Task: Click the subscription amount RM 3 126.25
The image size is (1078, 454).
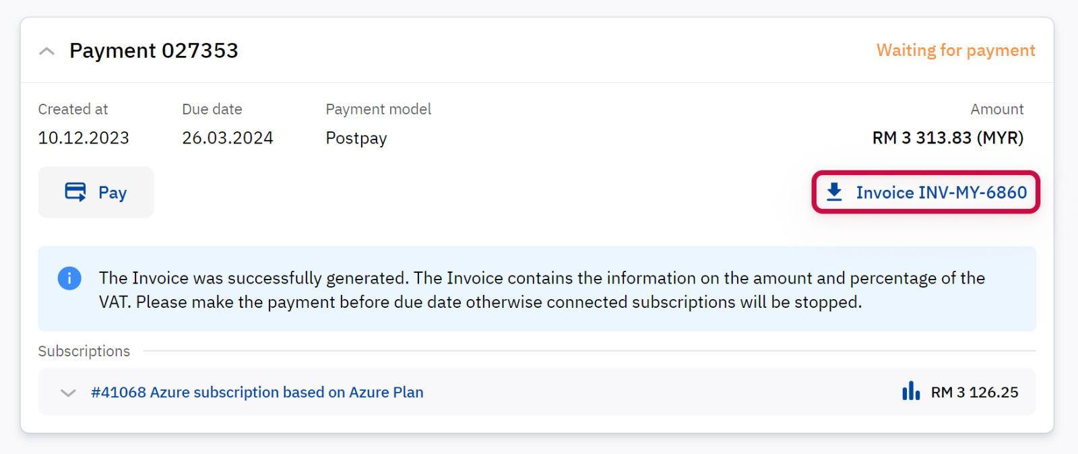Action: coord(974,392)
